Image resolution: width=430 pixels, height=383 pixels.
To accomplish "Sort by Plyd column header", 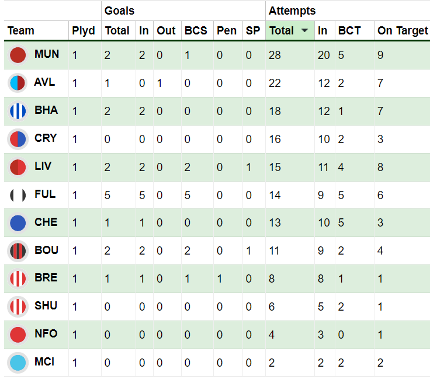I will coord(84,31).
